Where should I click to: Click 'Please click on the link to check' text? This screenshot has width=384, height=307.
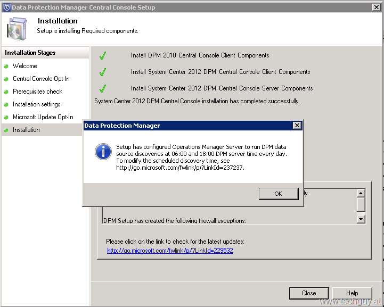175,242
